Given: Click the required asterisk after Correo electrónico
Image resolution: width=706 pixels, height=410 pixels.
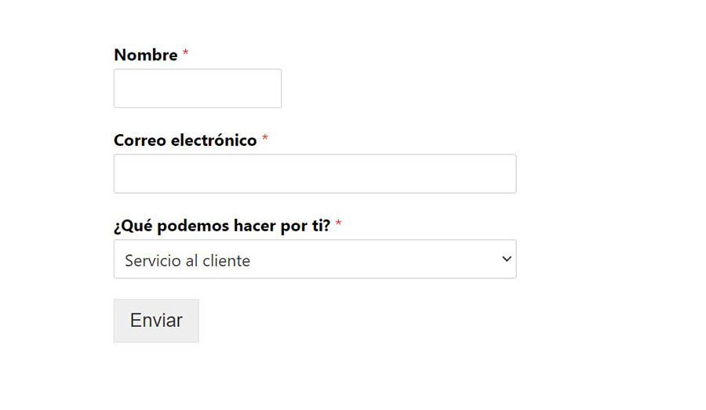Looking at the screenshot, I should tap(265, 140).
